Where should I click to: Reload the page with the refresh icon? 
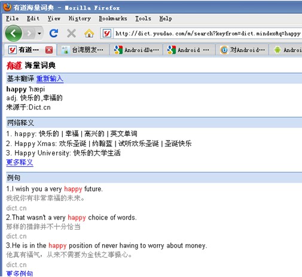coord(54,34)
